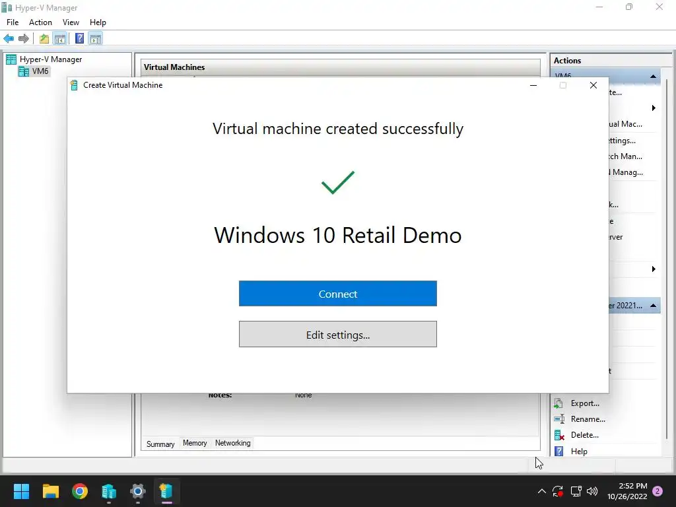
Task: Click the Help question mark icon in Actions
Action: point(558,452)
